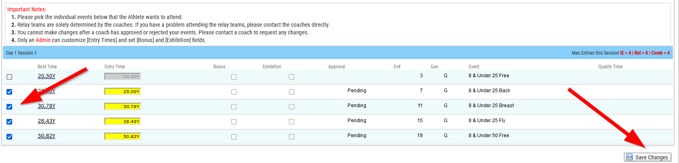Focus the 50.82Y entry time field
Screen dimensions: 679x163
[122, 136]
